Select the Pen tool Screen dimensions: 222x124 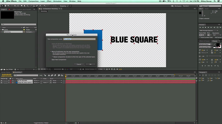click(25, 6)
